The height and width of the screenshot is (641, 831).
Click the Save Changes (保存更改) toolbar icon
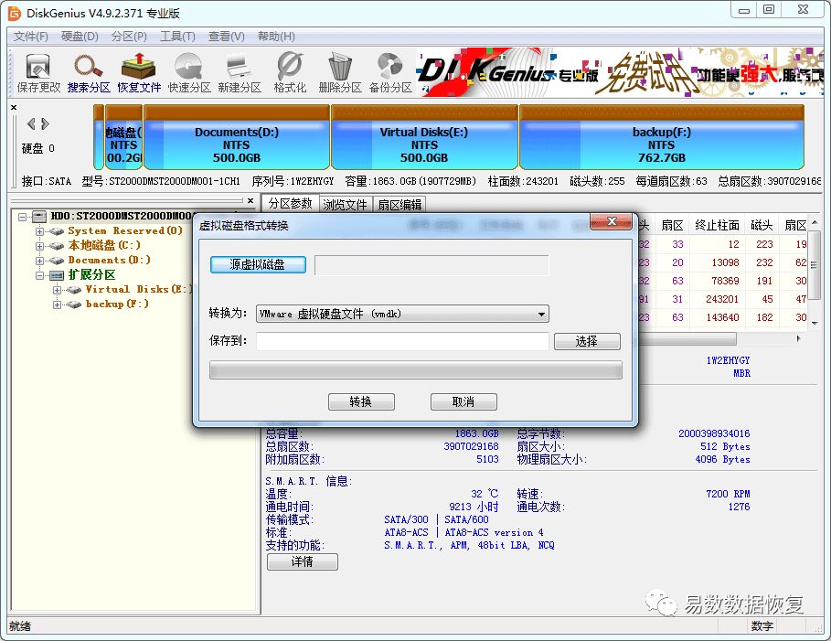38,73
